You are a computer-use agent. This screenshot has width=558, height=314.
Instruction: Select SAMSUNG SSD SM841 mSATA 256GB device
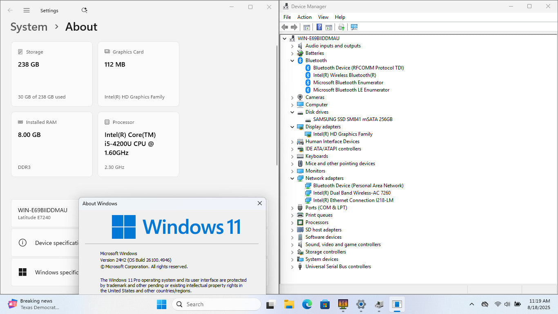353,119
